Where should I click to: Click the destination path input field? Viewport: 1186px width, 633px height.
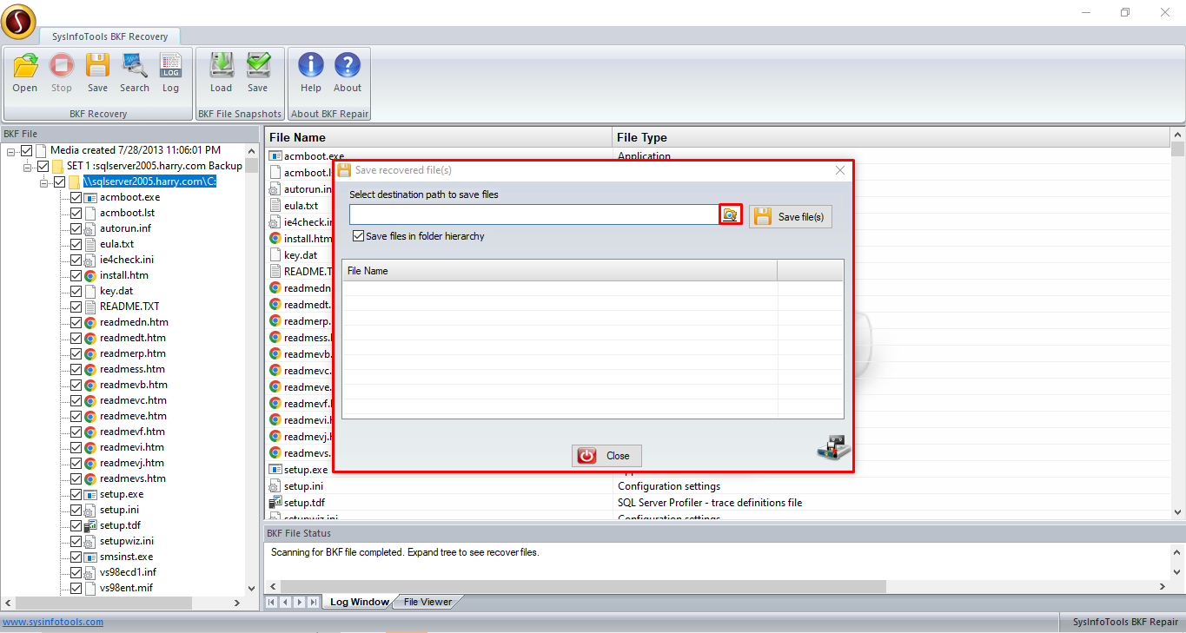534,214
